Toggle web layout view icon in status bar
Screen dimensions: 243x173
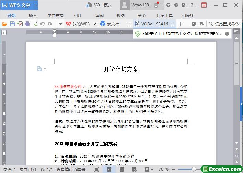[134, 169]
